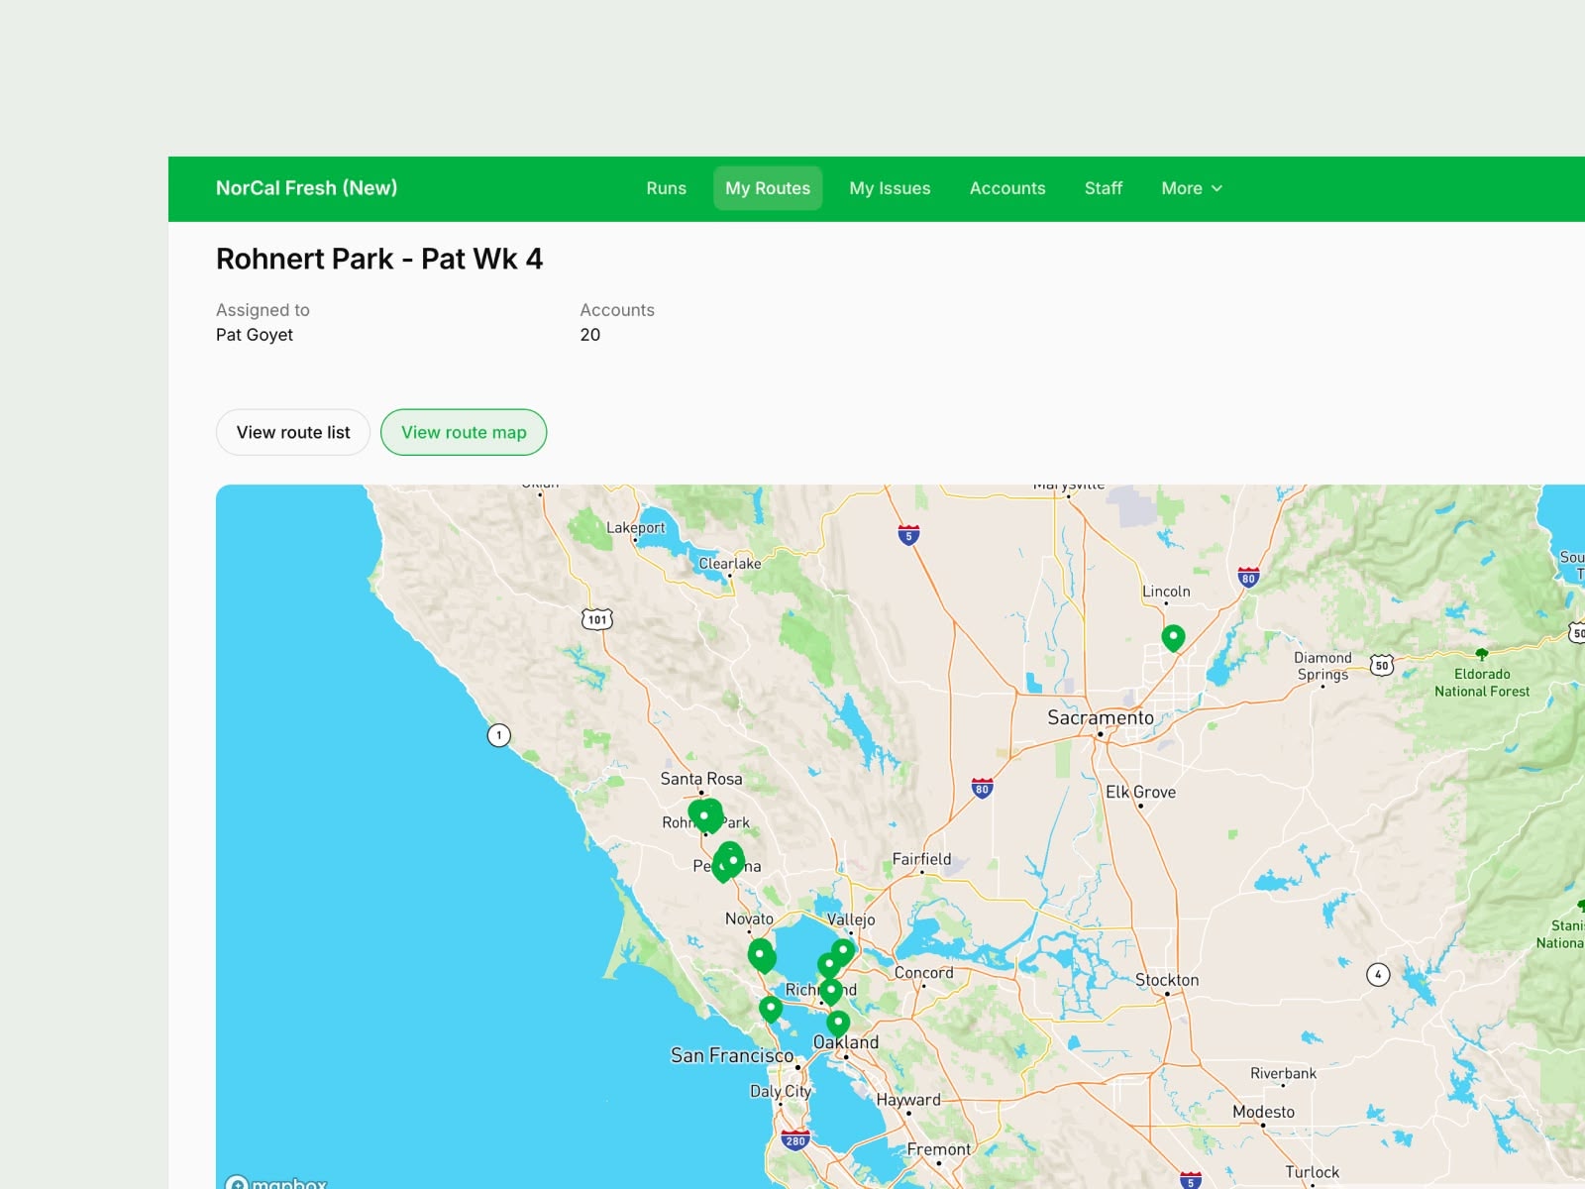1585x1189 pixels.
Task: Click the US 101 highway shield
Action: tap(596, 619)
